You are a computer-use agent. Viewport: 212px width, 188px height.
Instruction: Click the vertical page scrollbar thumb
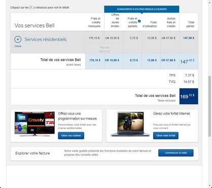tap(209, 106)
